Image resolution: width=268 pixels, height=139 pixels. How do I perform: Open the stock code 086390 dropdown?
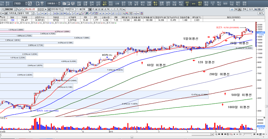click(15, 9)
